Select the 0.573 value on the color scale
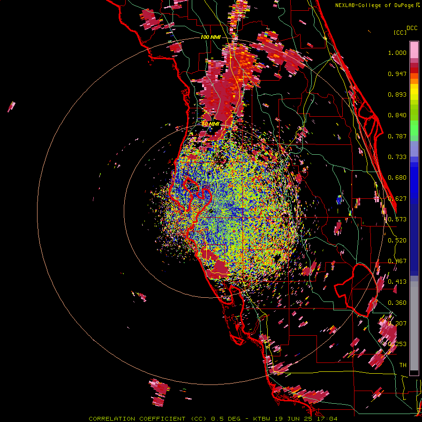This screenshot has height=422, width=422. click(x=397, y=219)
